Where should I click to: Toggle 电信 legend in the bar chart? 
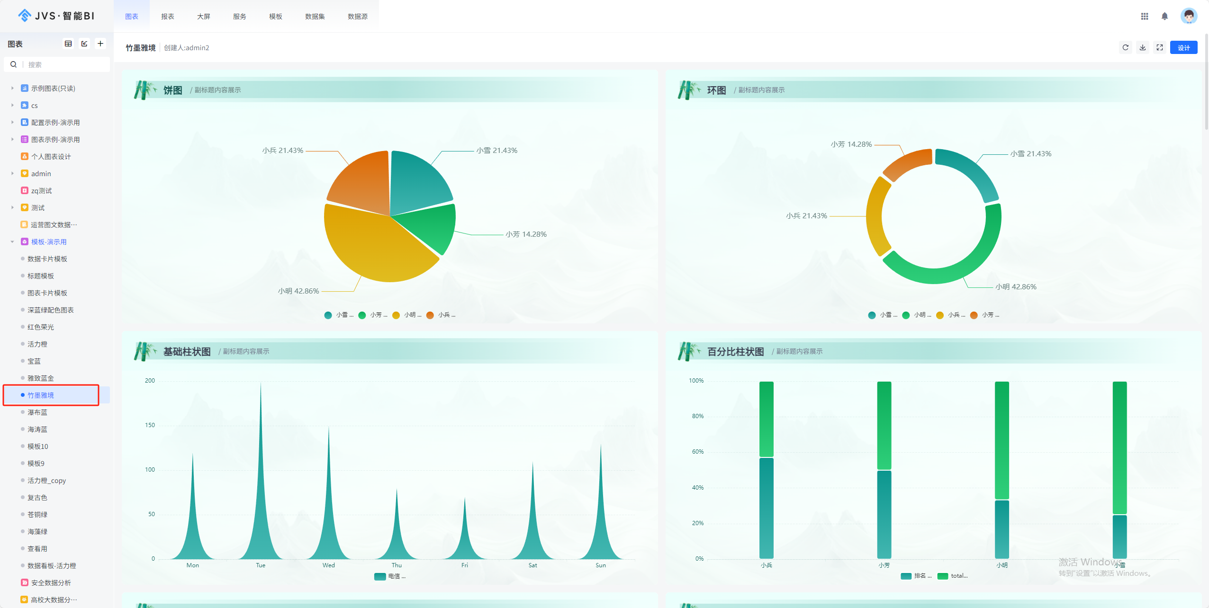[390, 576]
